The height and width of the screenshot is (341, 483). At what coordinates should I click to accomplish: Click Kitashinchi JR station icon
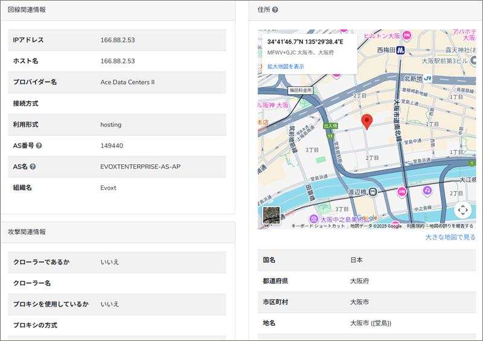point(427,78)
